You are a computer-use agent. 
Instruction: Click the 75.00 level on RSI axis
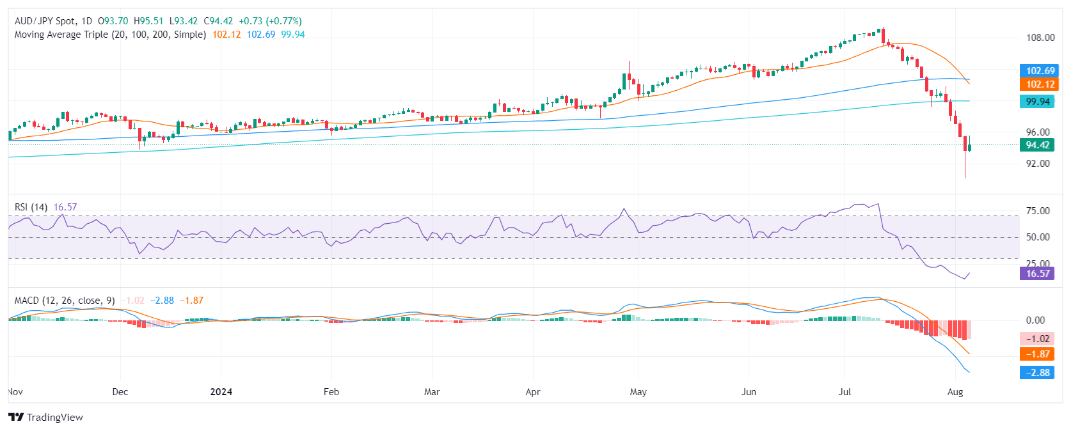[1038, 211]
